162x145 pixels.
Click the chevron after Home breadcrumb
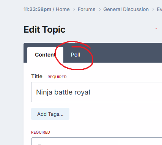(x=74, y=9)
